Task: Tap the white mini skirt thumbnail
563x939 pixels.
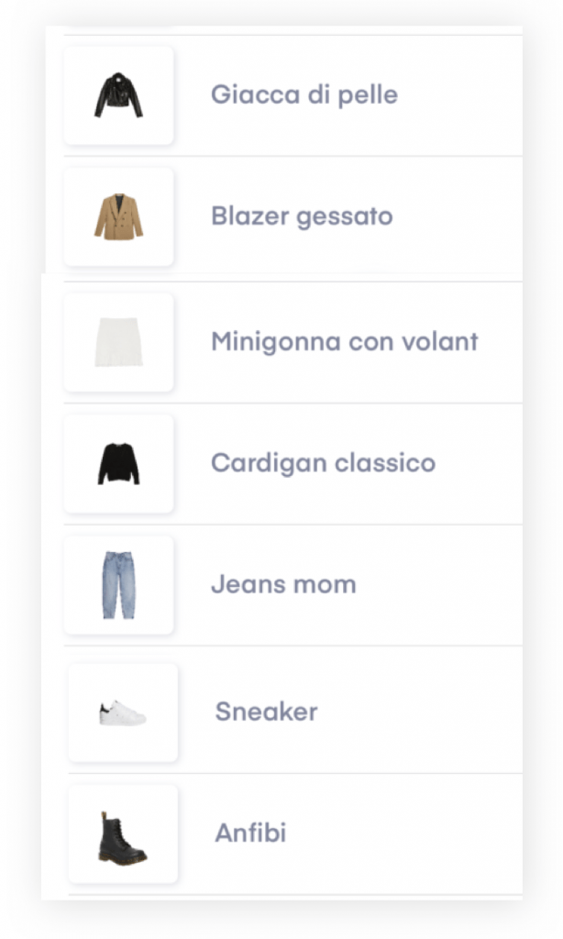Action: [x=118, y=342]
